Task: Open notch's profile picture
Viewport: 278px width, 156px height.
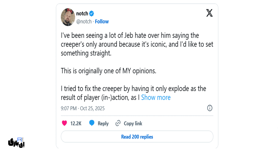Action: pyautogui.click(x=68, y=17)
